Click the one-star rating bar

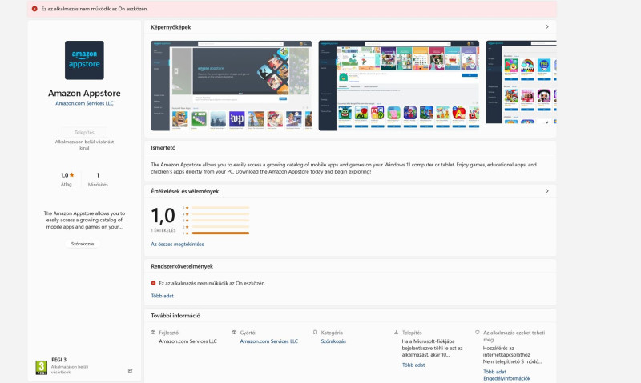[x=220, y=233]
